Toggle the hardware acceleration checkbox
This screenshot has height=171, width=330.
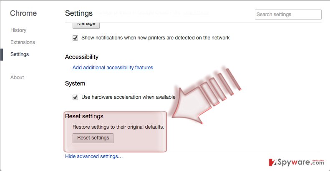[76, 97]
